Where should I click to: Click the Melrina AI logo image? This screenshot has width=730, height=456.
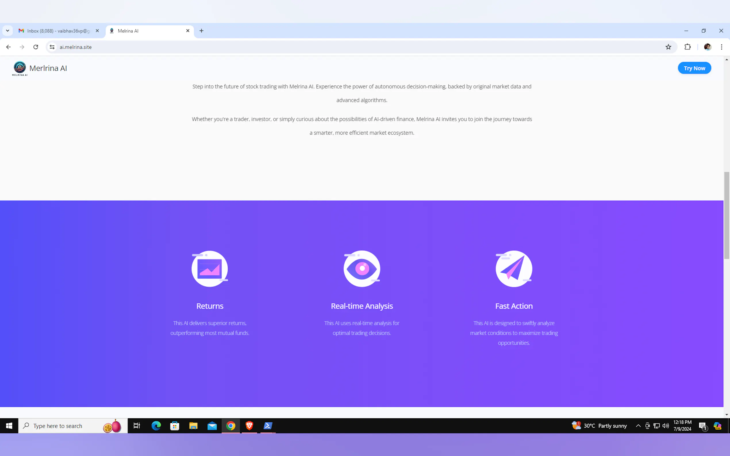click(20, 68)
